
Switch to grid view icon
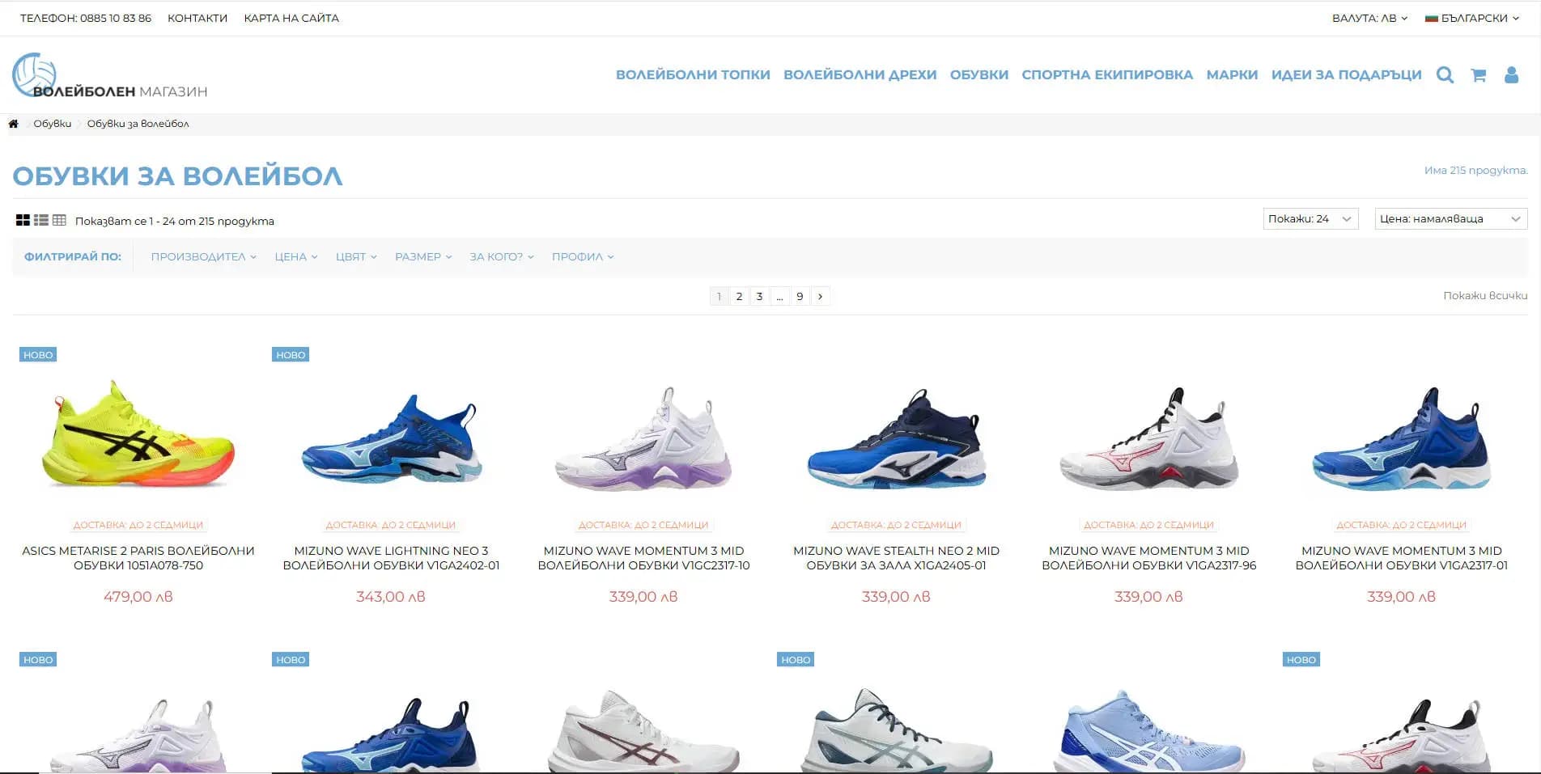tap(23, 220)
